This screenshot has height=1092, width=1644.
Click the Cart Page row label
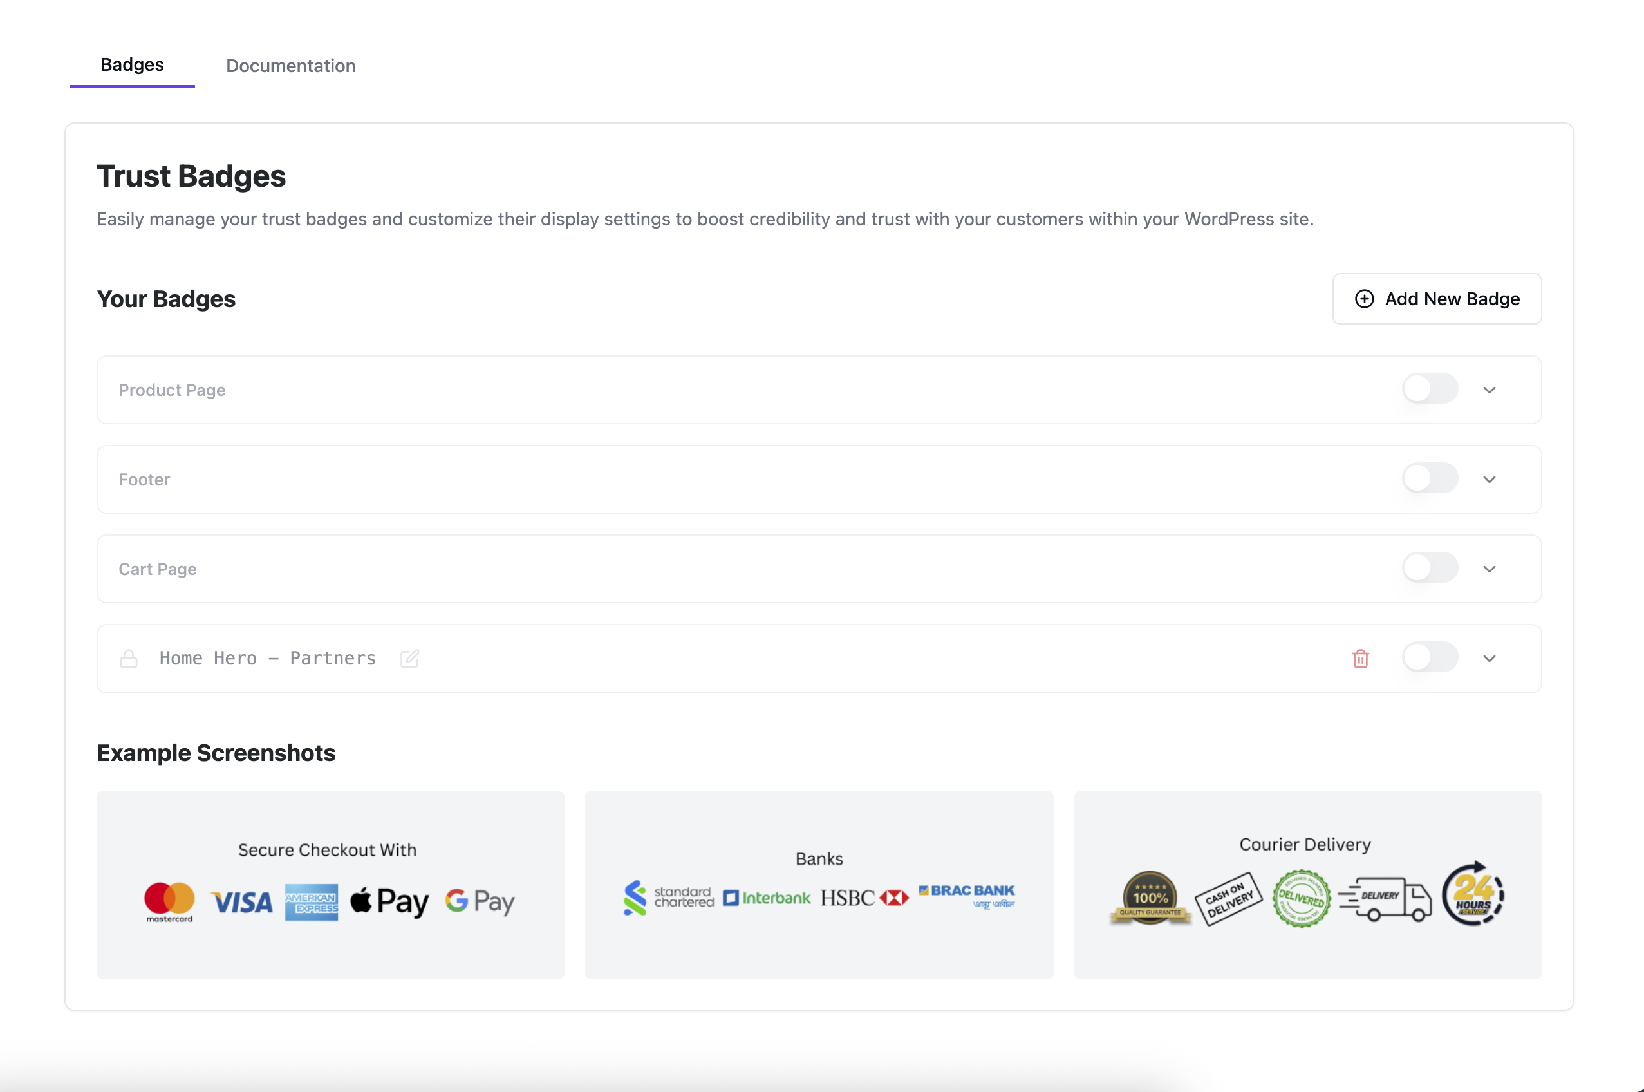(x=157, y=569)
